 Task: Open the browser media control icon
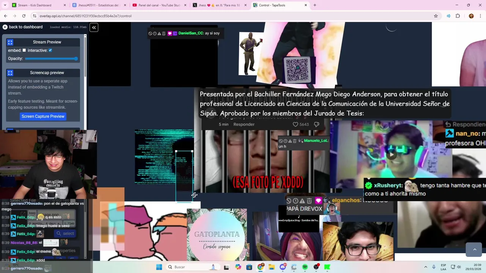click(x=448, y=16)
